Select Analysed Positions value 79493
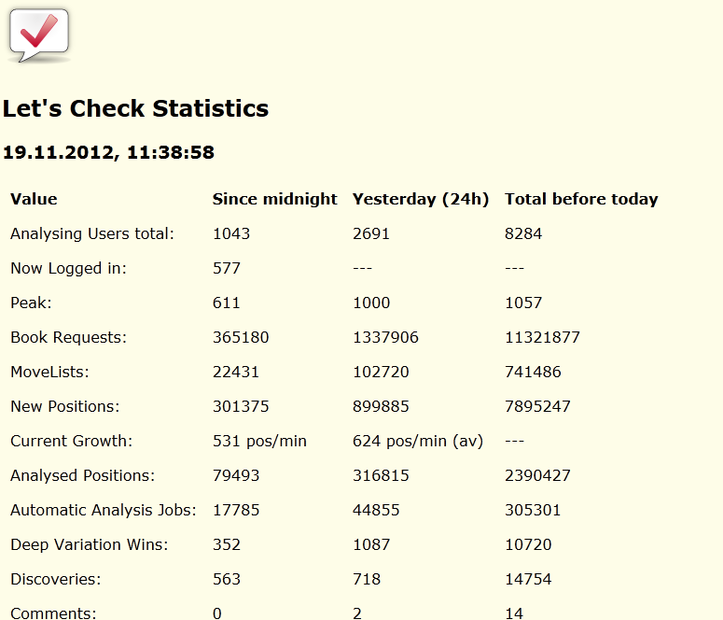 [x=236, y=475]
